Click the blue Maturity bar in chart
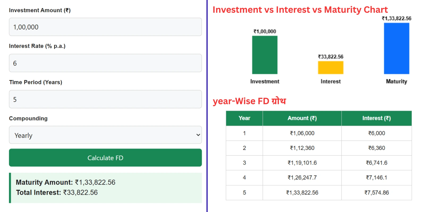Viewport: 425px width, 212px height. coord(396,48)
